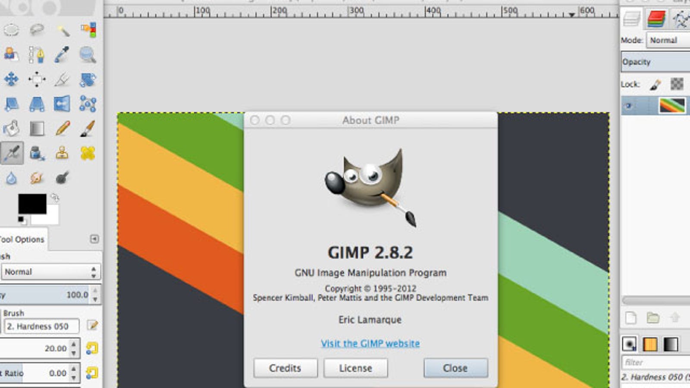Viewport: 690px width, 388px height.
Task: Switch to the Channels tab in right dock
Action: click(656, 19)
